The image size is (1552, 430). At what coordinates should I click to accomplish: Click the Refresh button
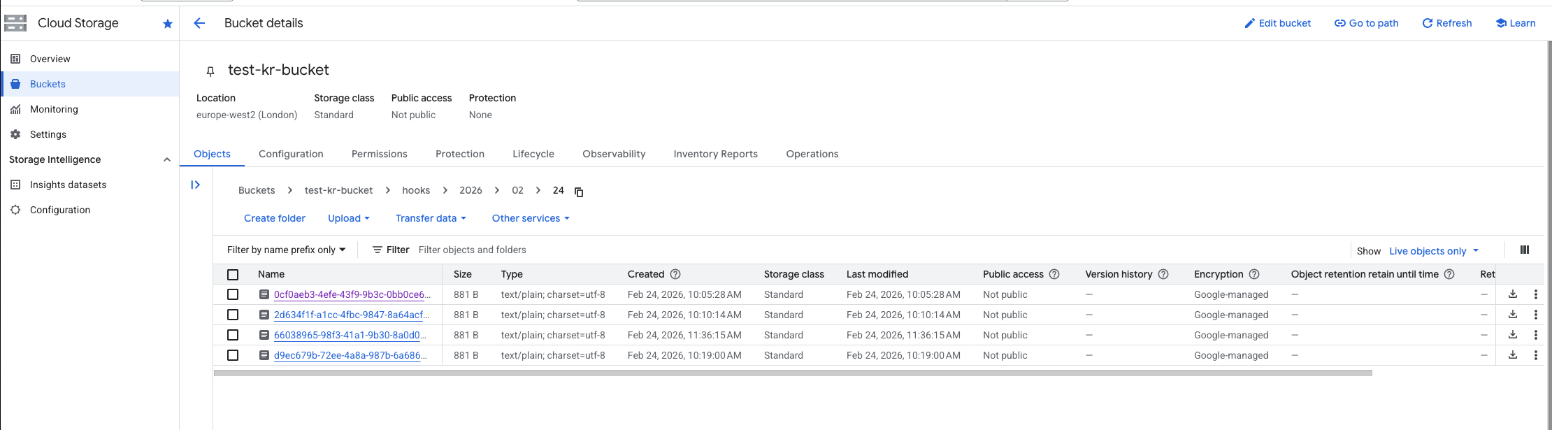[1447, 23]
